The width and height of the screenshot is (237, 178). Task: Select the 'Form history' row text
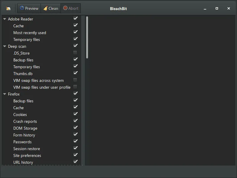coord(24,135)
